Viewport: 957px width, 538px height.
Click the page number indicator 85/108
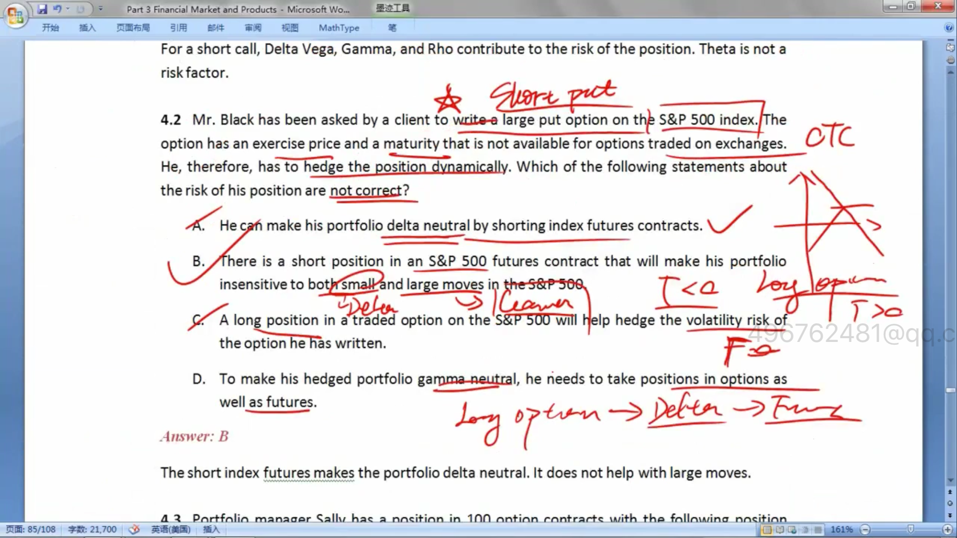pyautogui.click(x=31, y=529)
